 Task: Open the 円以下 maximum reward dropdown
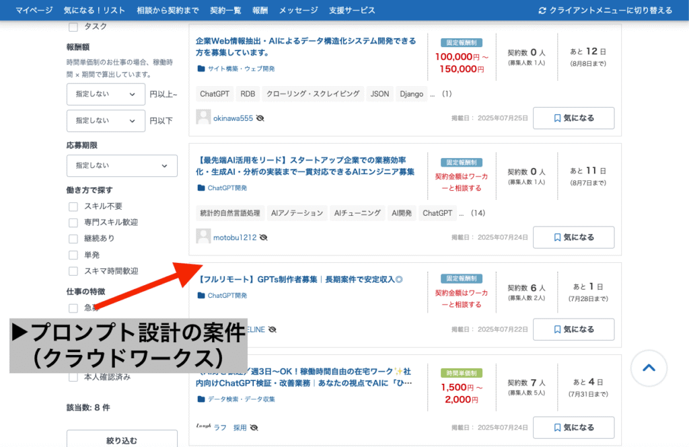point(106,120)
